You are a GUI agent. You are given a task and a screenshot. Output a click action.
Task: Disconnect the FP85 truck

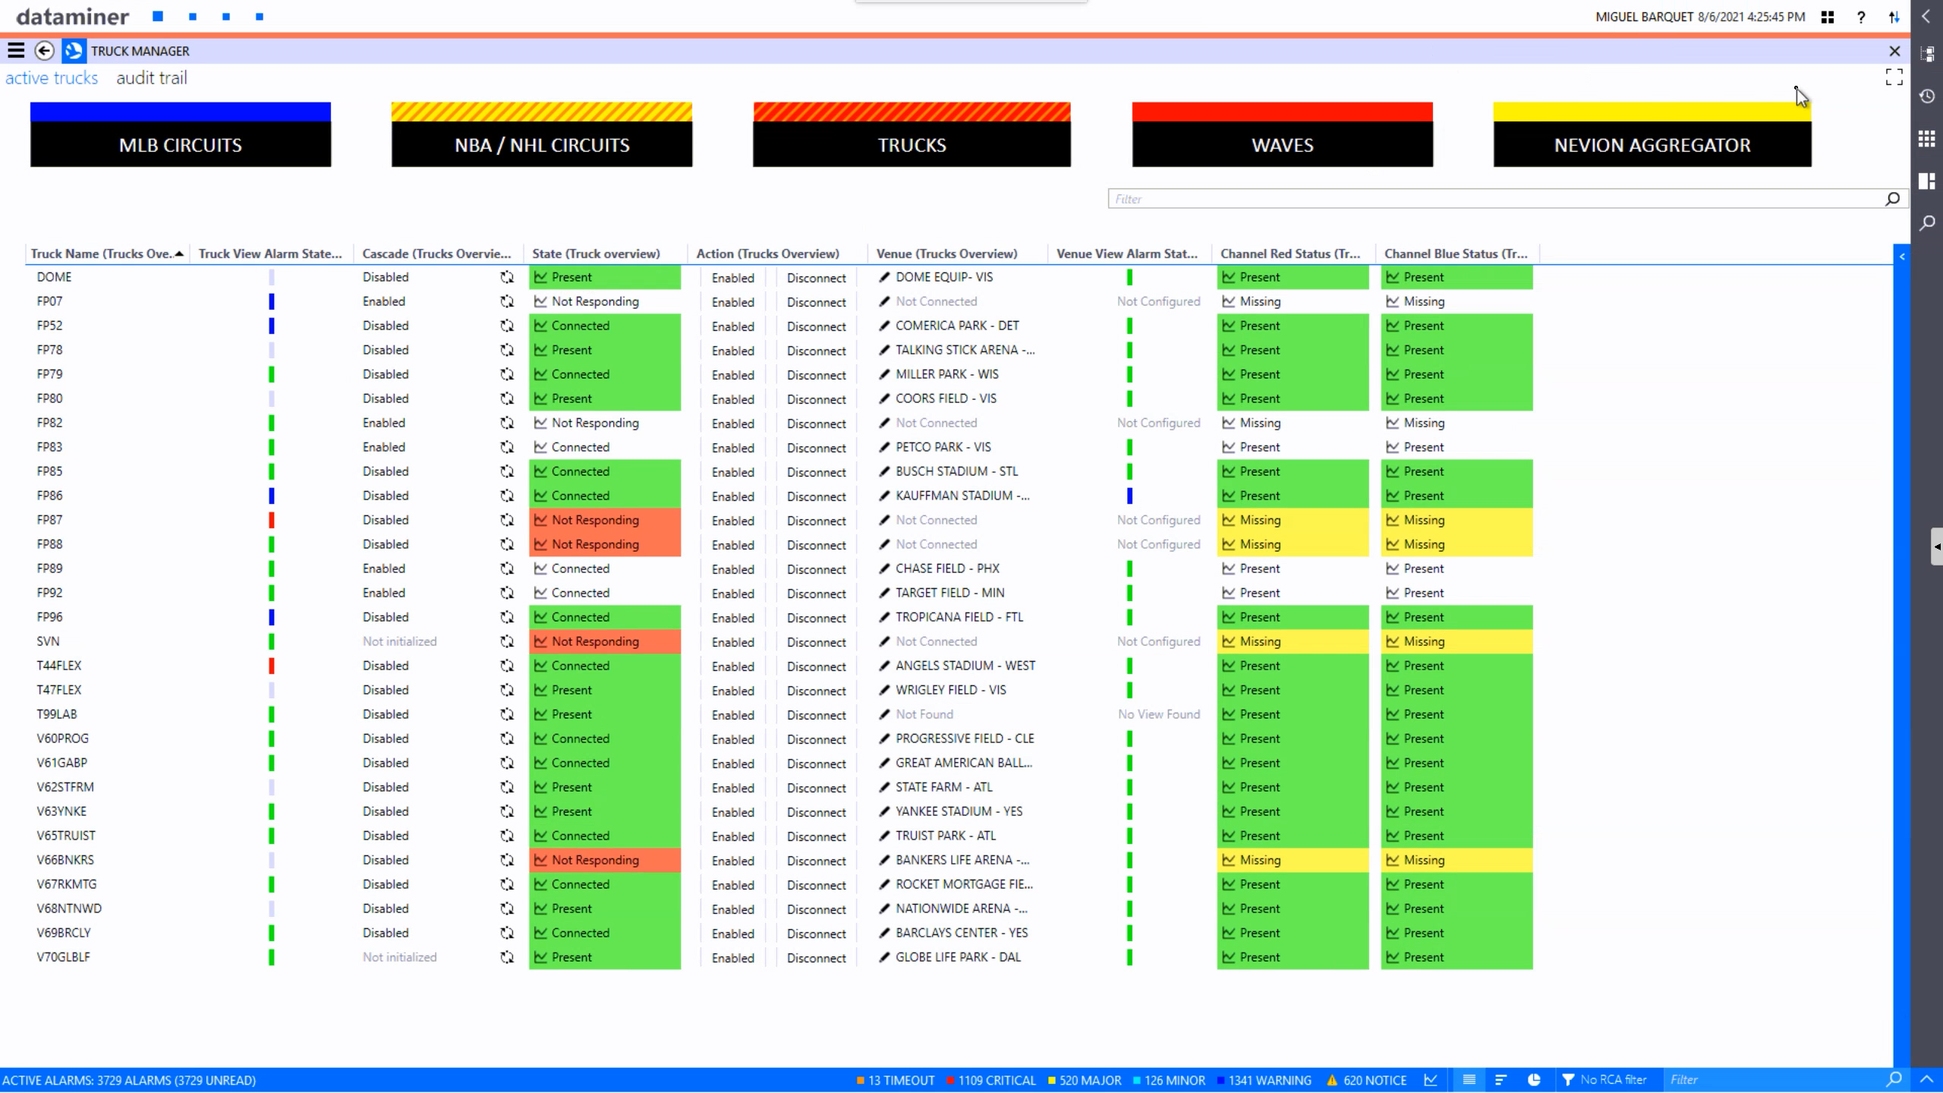click(x=816, y=472)
